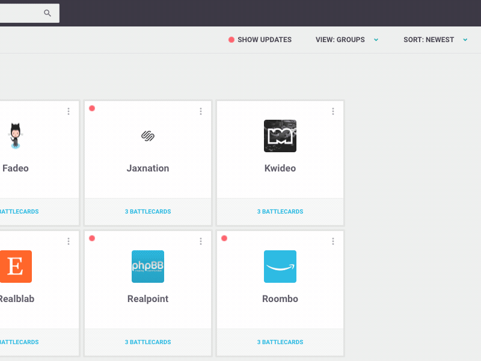Open Roombo's 3 Battlecards link

[280, 342]
